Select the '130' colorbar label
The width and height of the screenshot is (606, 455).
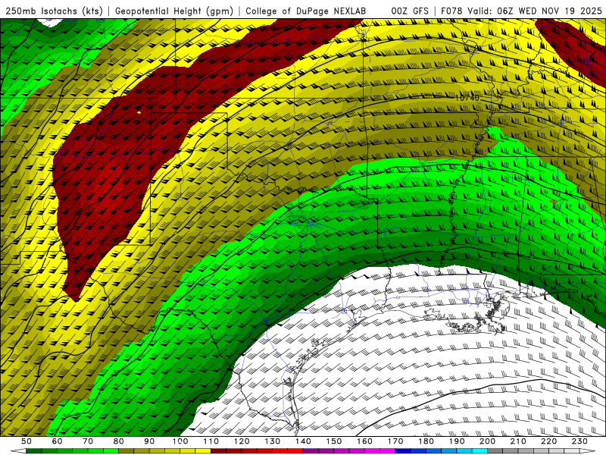pos(273,441)
